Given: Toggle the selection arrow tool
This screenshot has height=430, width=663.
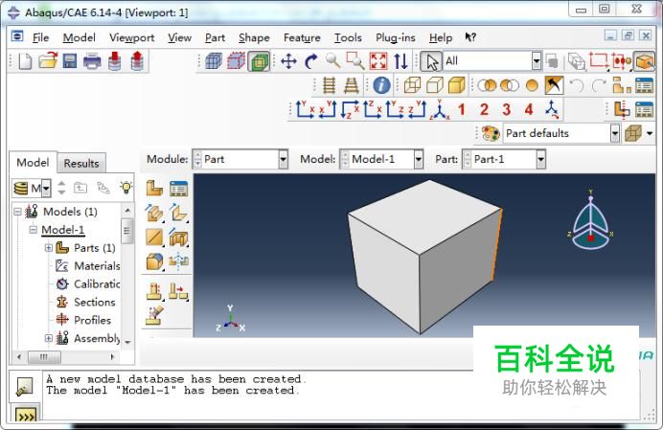Looking at the screenshot, I should [x=431, y=61].
